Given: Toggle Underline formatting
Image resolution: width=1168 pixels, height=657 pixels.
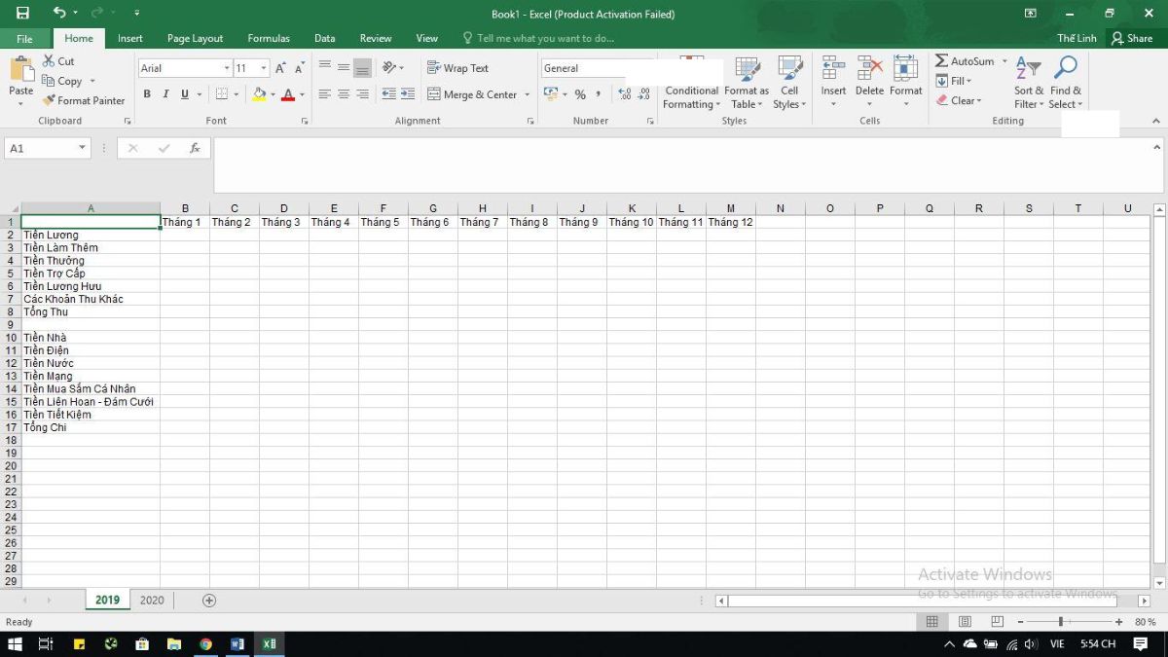Looking at the screenshot, I should pyautogui.click(x=184, y=94).
